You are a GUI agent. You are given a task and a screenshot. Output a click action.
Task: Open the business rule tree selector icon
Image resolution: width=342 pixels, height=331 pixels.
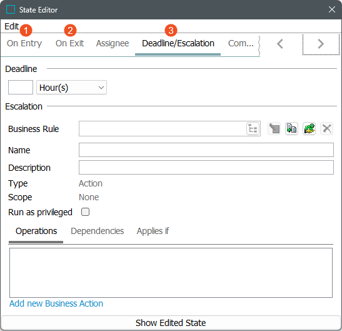[x=253, y=129]
